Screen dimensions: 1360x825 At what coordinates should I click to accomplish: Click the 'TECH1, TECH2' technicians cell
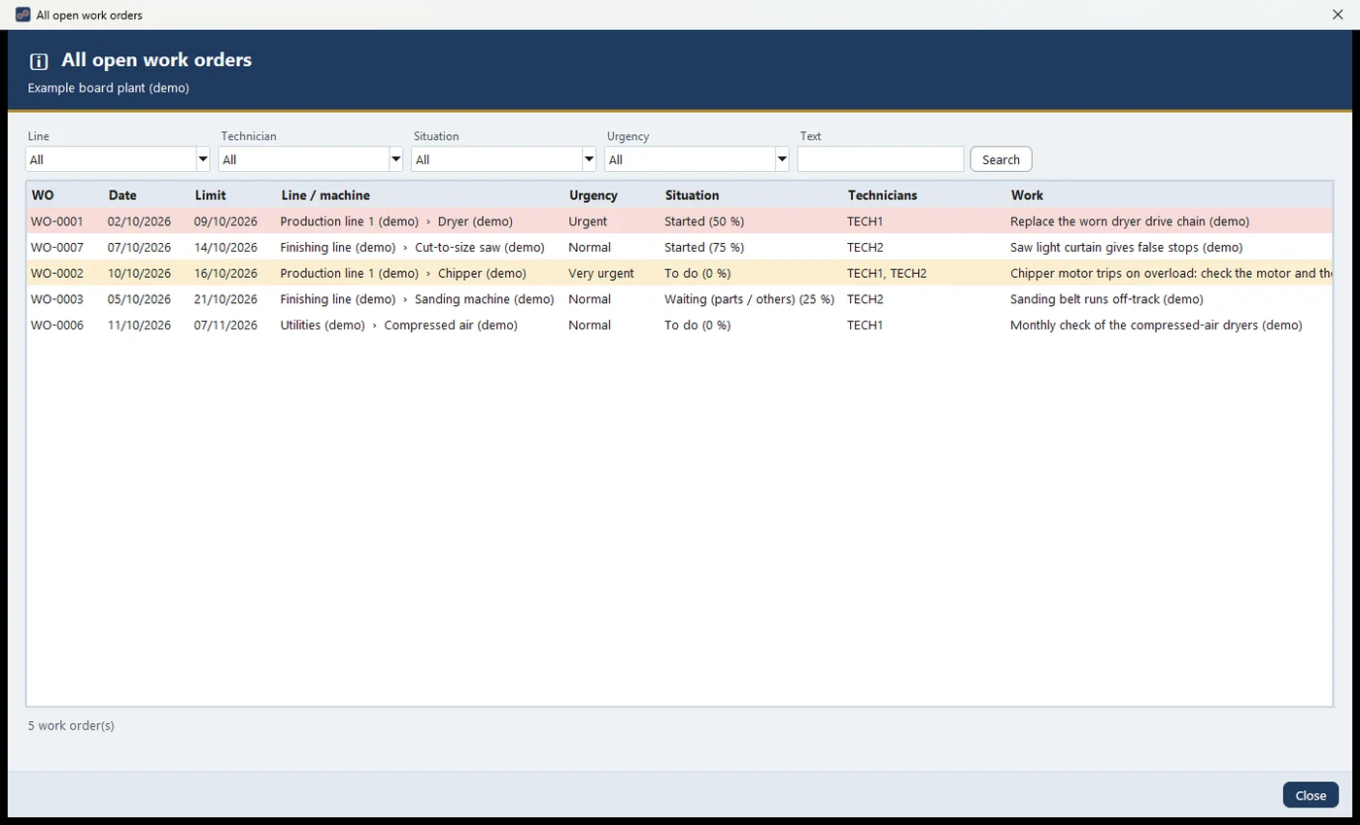pos(887,273)
